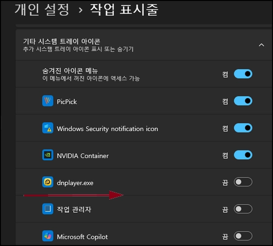Go back to 개인 설정 breadcrumb

42,9
